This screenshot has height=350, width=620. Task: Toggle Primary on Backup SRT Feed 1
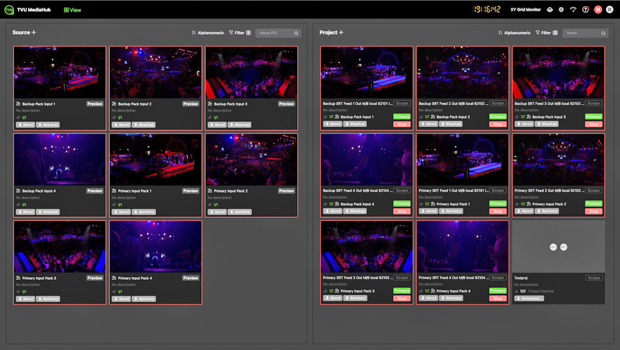pos(402,116)
